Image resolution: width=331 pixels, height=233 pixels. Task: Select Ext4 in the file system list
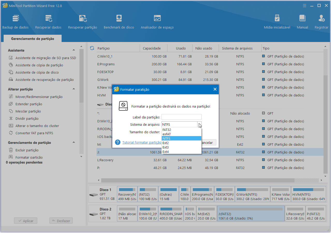[166, 152]
